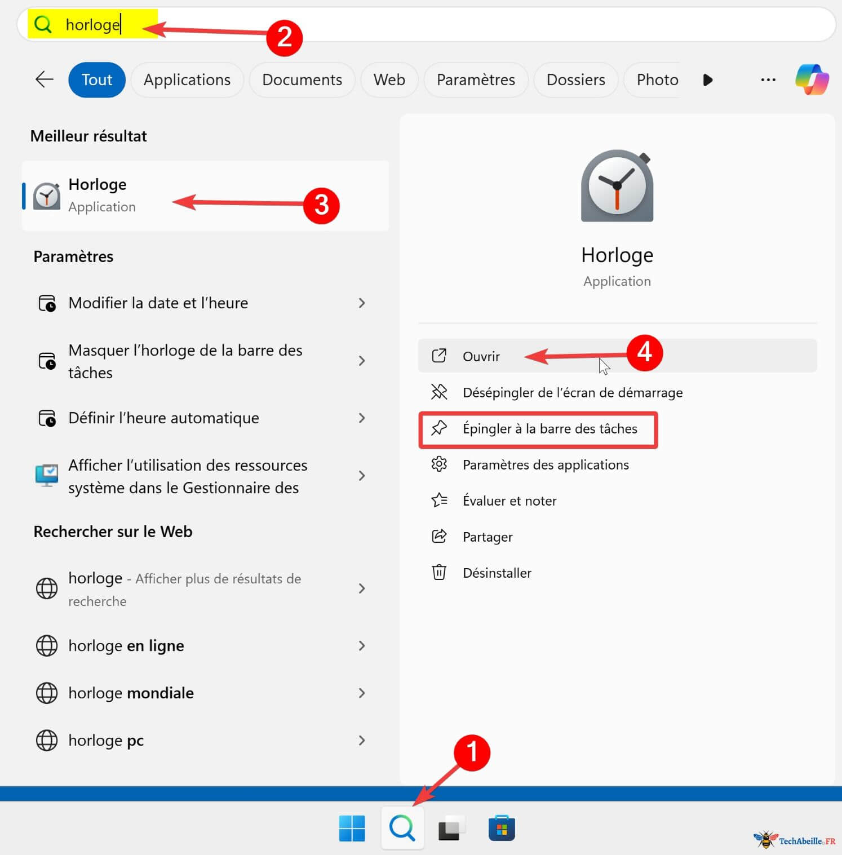Open Microsoft Store from the taskbar
The height and width of the screenshot is (855, 842).
[x=502, y=829]
